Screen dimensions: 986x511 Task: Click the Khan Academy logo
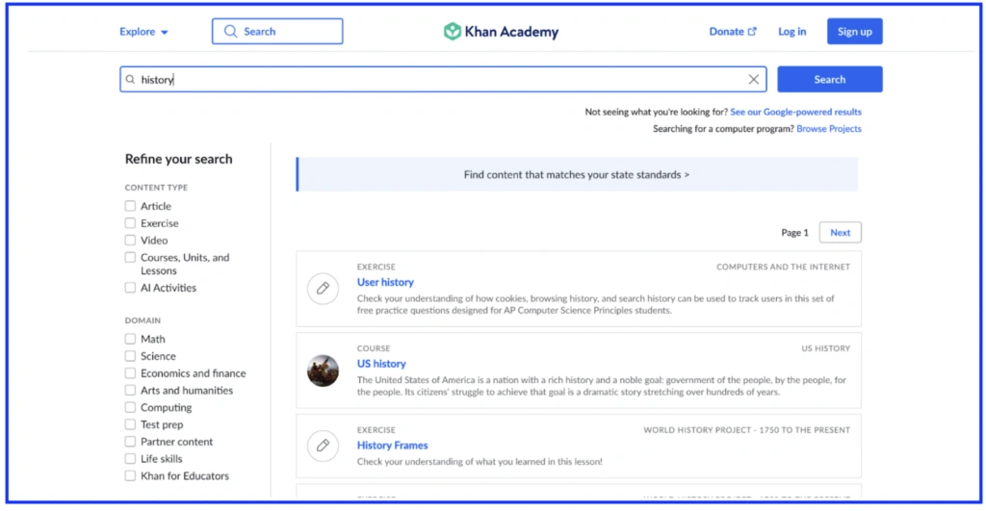pos(500,32)
